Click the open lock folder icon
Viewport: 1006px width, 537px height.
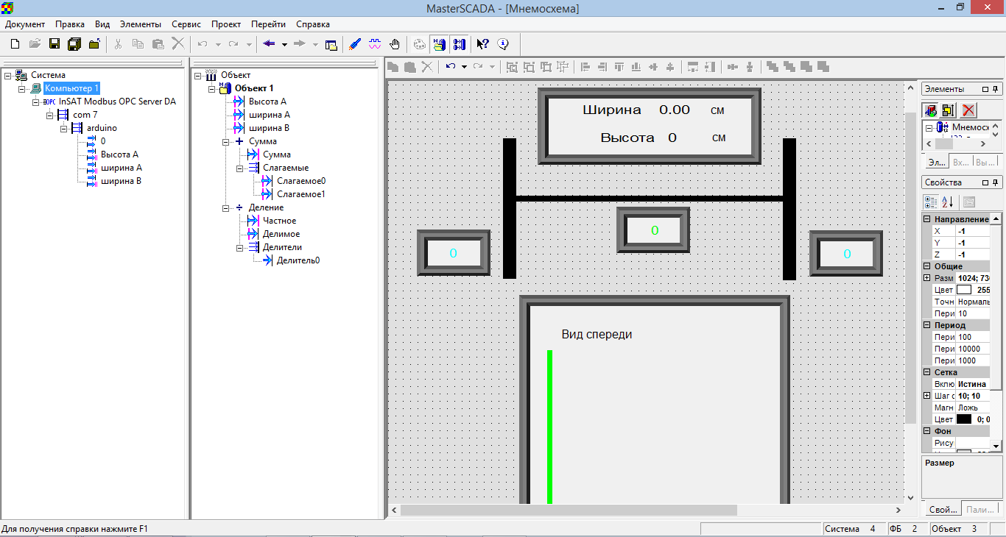tap(95, 44)
